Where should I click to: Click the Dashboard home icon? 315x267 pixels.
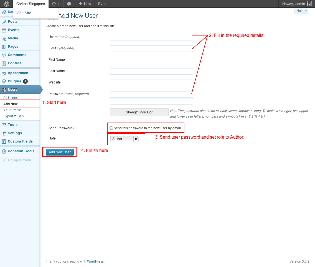4,12
